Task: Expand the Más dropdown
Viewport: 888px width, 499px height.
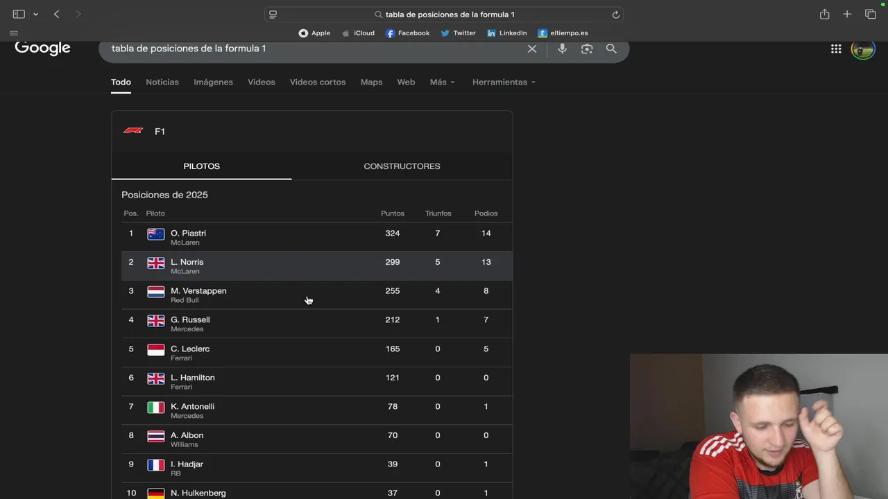Action: click(x=442, y=82)
